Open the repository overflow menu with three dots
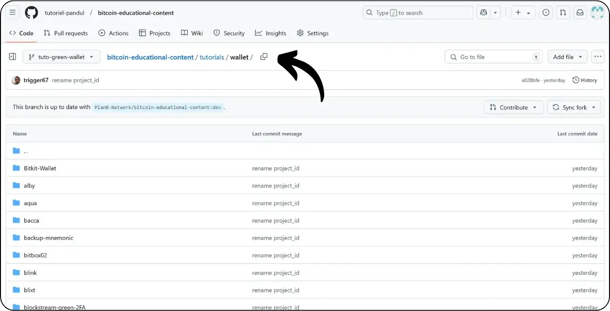Screen dimensions: 610x311 tap(598, 56)
